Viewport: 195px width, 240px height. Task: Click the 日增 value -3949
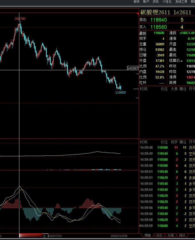click(x=160, y=55)
